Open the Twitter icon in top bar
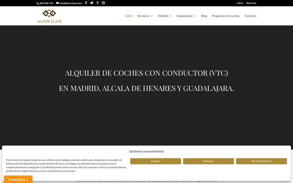 92,3
